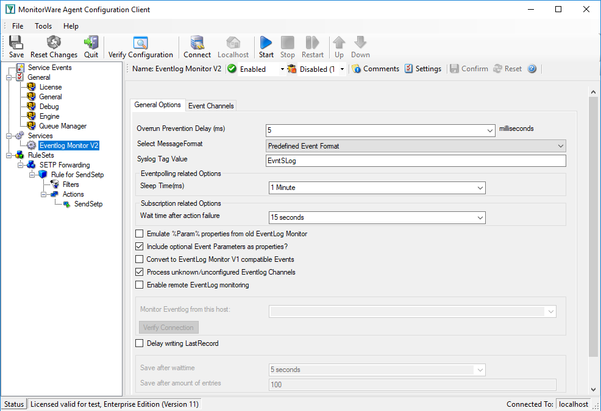Click the Save after amount of entries field
Image resolution: width=601 pixels, height=411 pixels.
coord(413,385)
